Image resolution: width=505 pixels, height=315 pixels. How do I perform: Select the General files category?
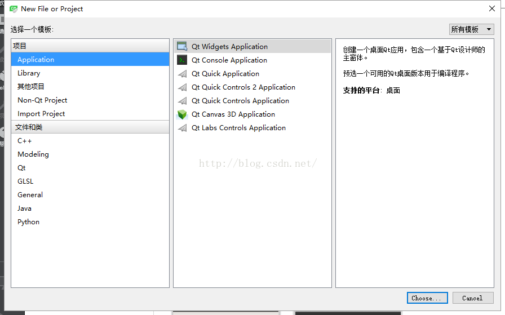tap(90, 195)
